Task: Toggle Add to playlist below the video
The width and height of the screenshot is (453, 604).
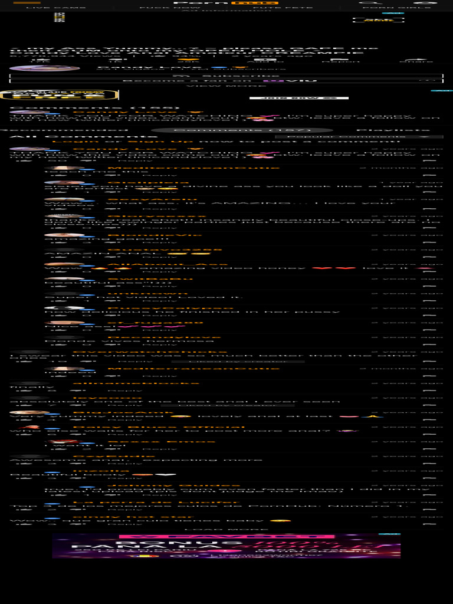Action: (265, 61)
